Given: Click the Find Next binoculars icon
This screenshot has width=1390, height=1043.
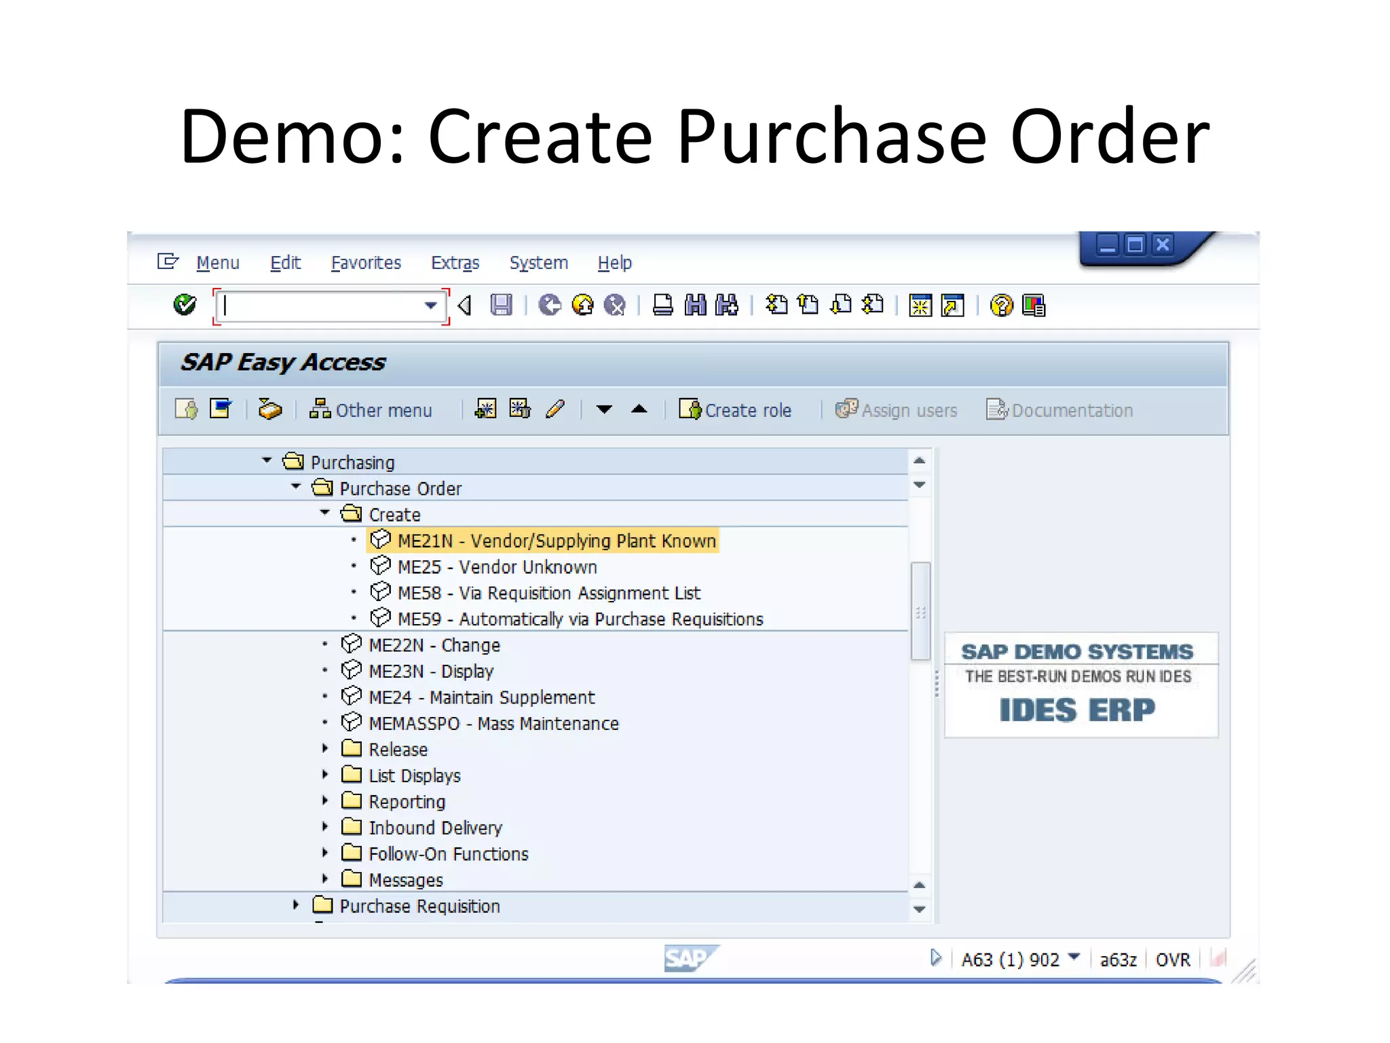Looking at the screenshot, I should point(727,305).
